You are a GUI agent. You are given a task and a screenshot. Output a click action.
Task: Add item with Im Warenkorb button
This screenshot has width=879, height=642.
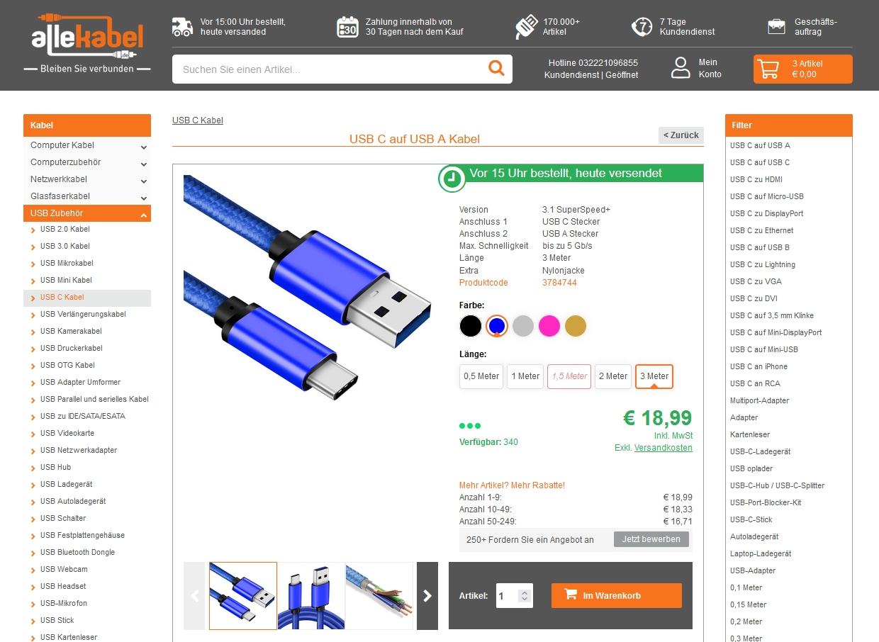pos(617,596)
